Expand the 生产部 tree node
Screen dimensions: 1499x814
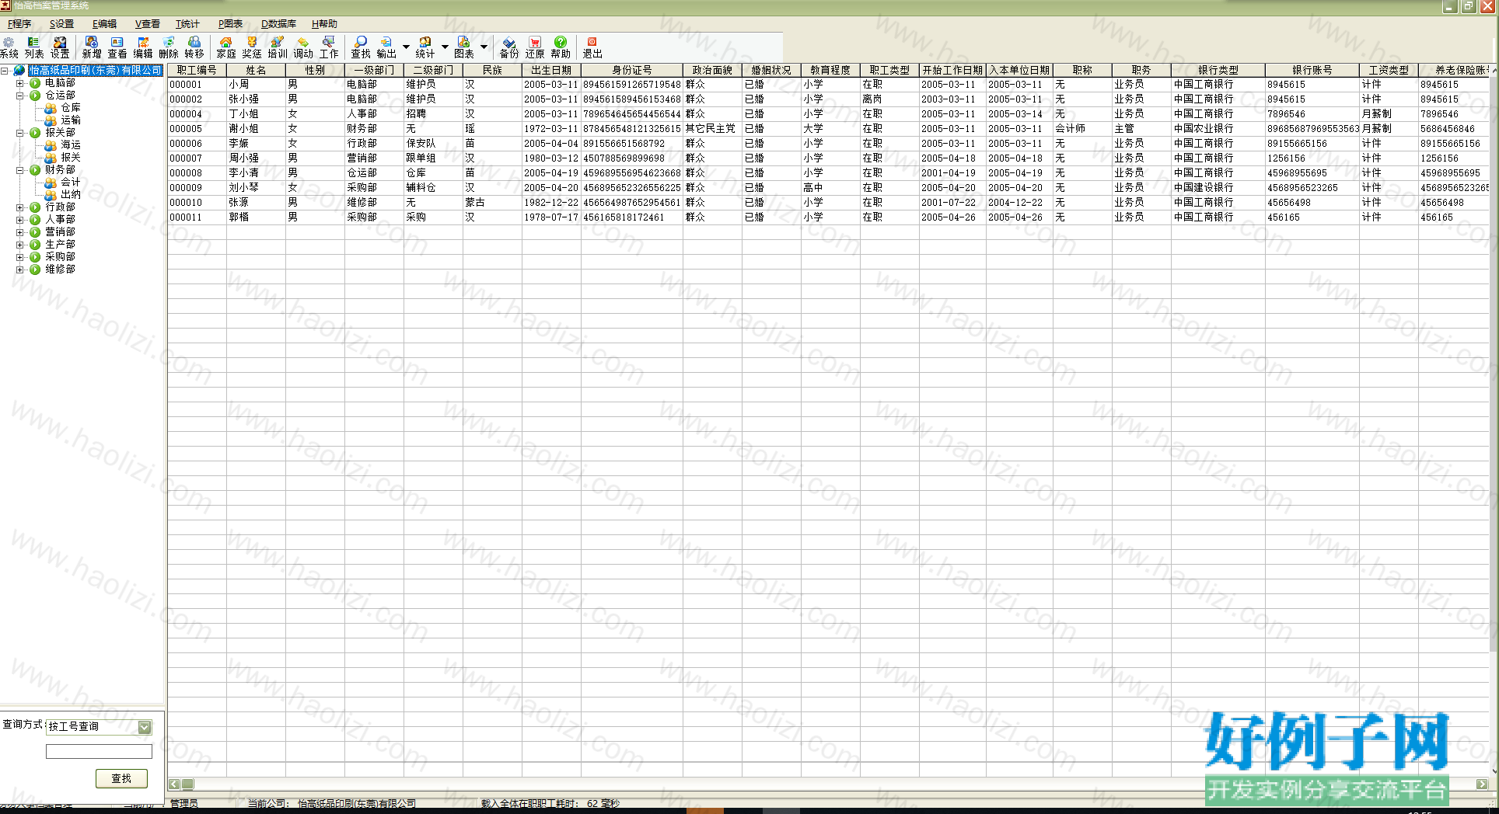point(20,245)
